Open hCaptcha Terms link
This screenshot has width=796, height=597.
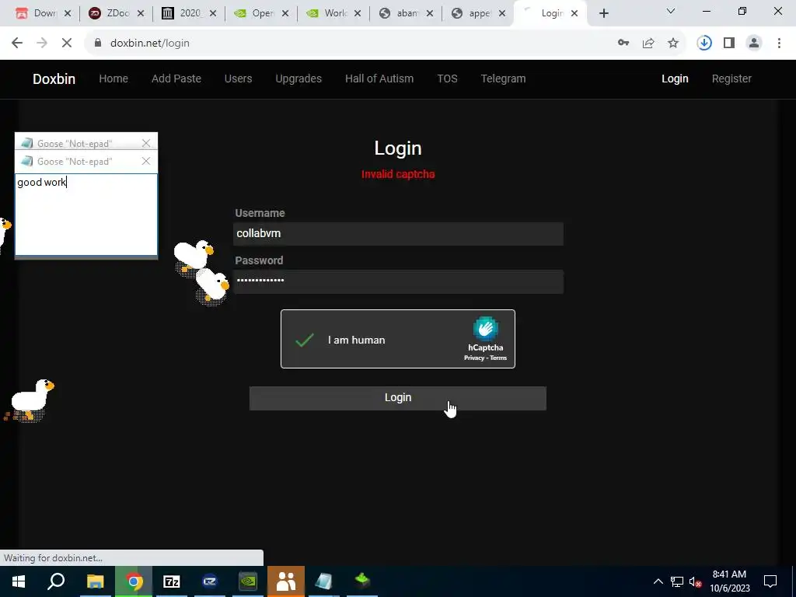tap(498, 358)
